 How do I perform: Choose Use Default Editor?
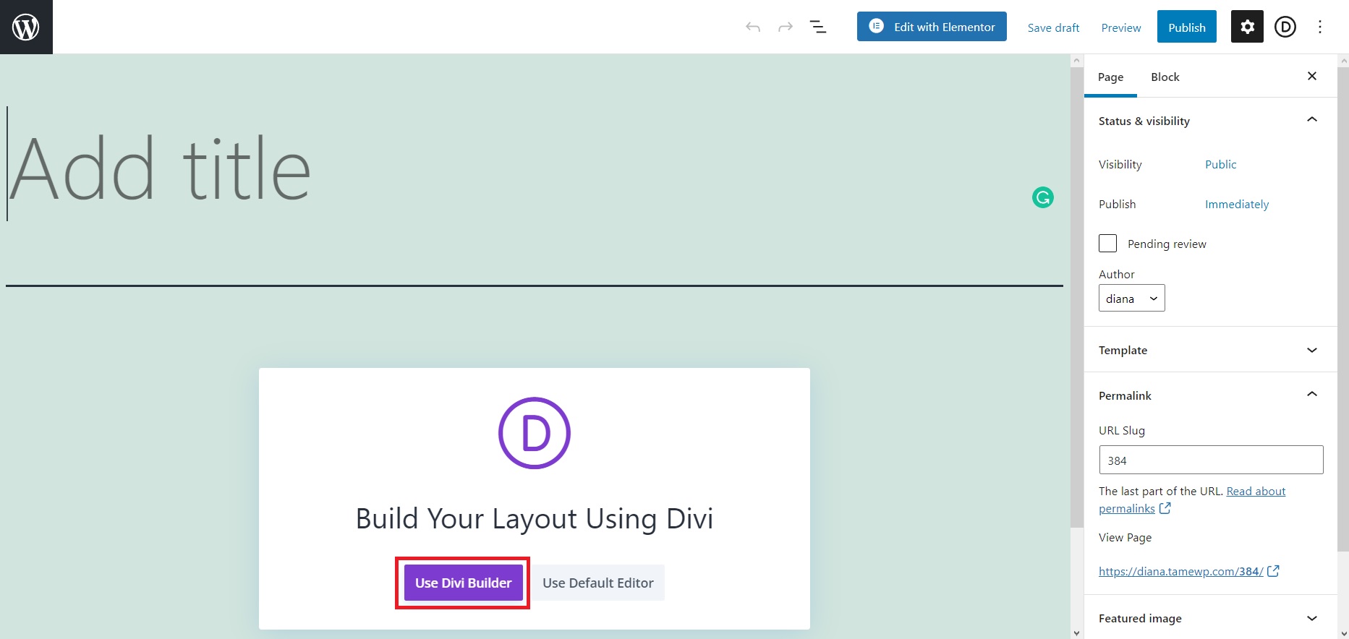pos(598,583)
